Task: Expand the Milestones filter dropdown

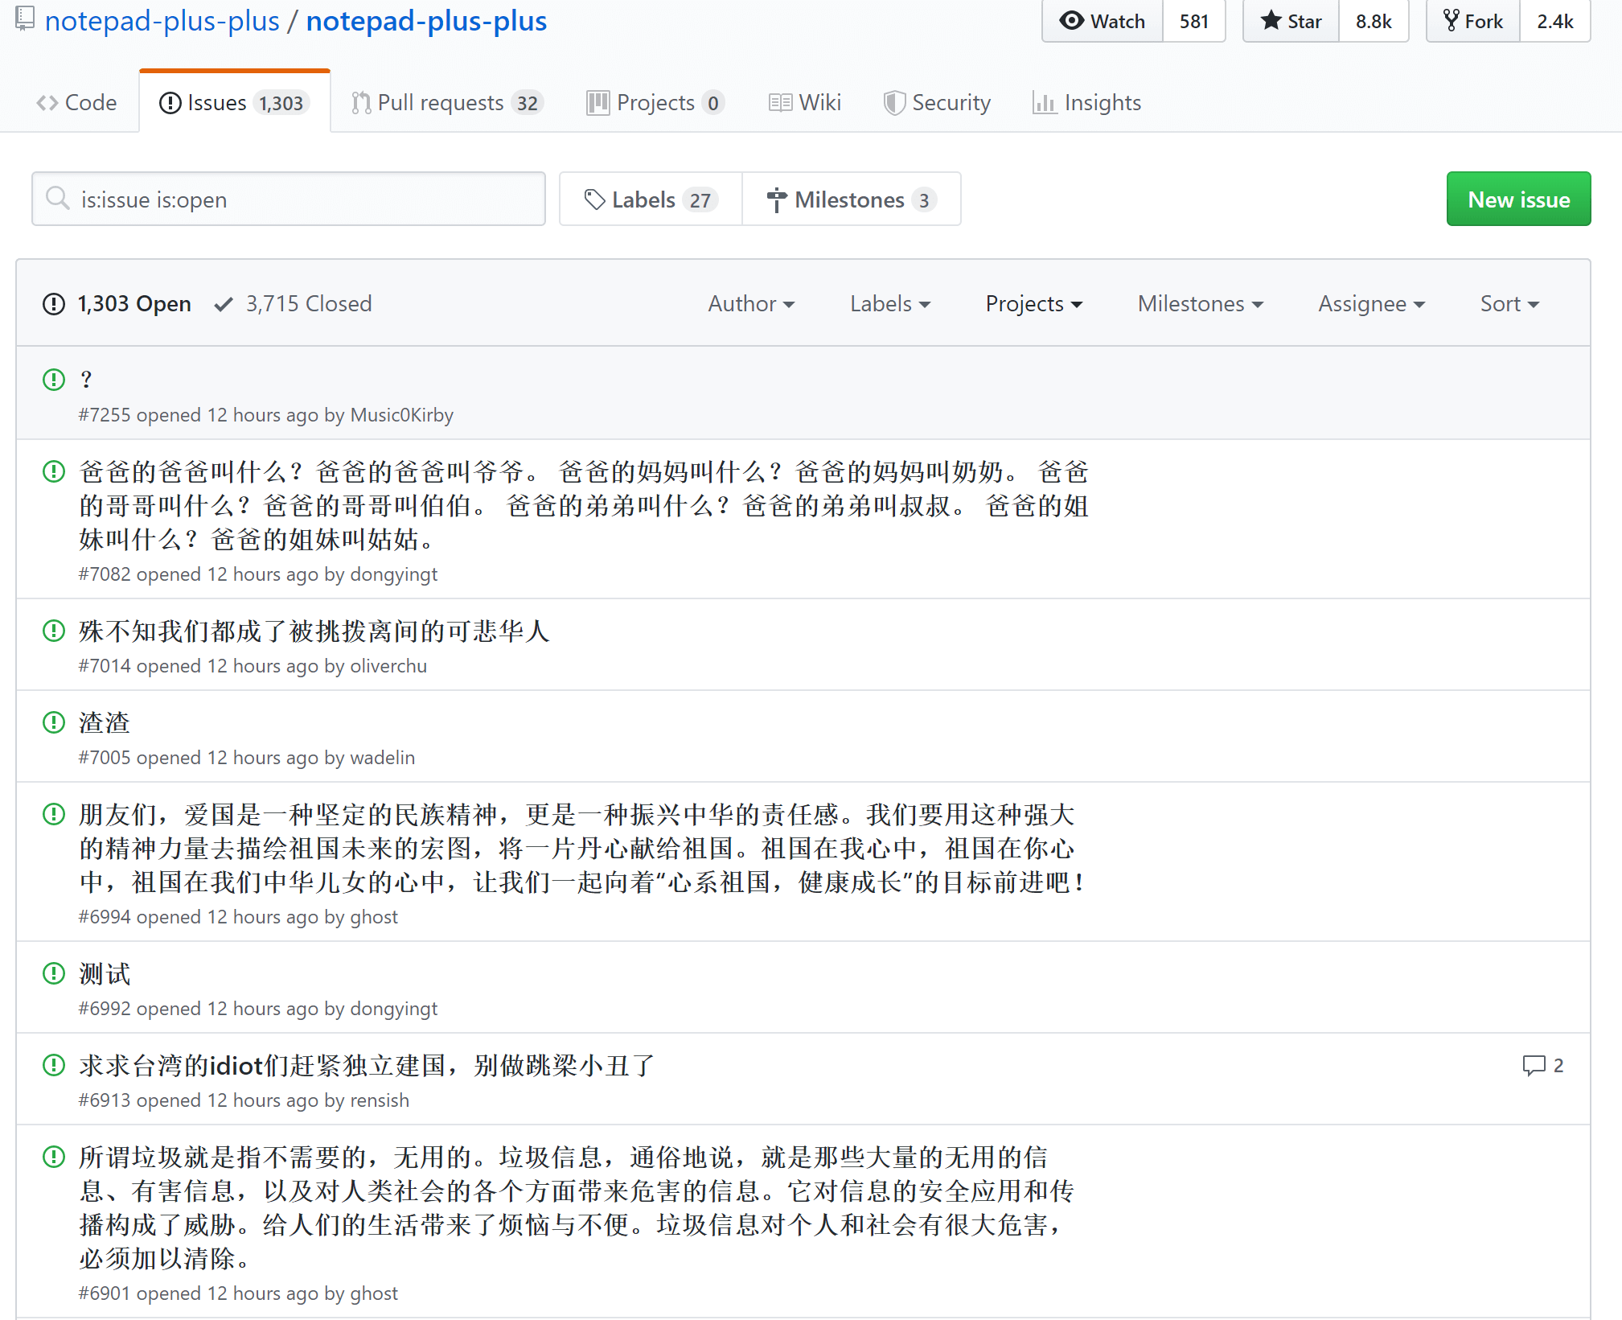Action: coord(1201,304)
